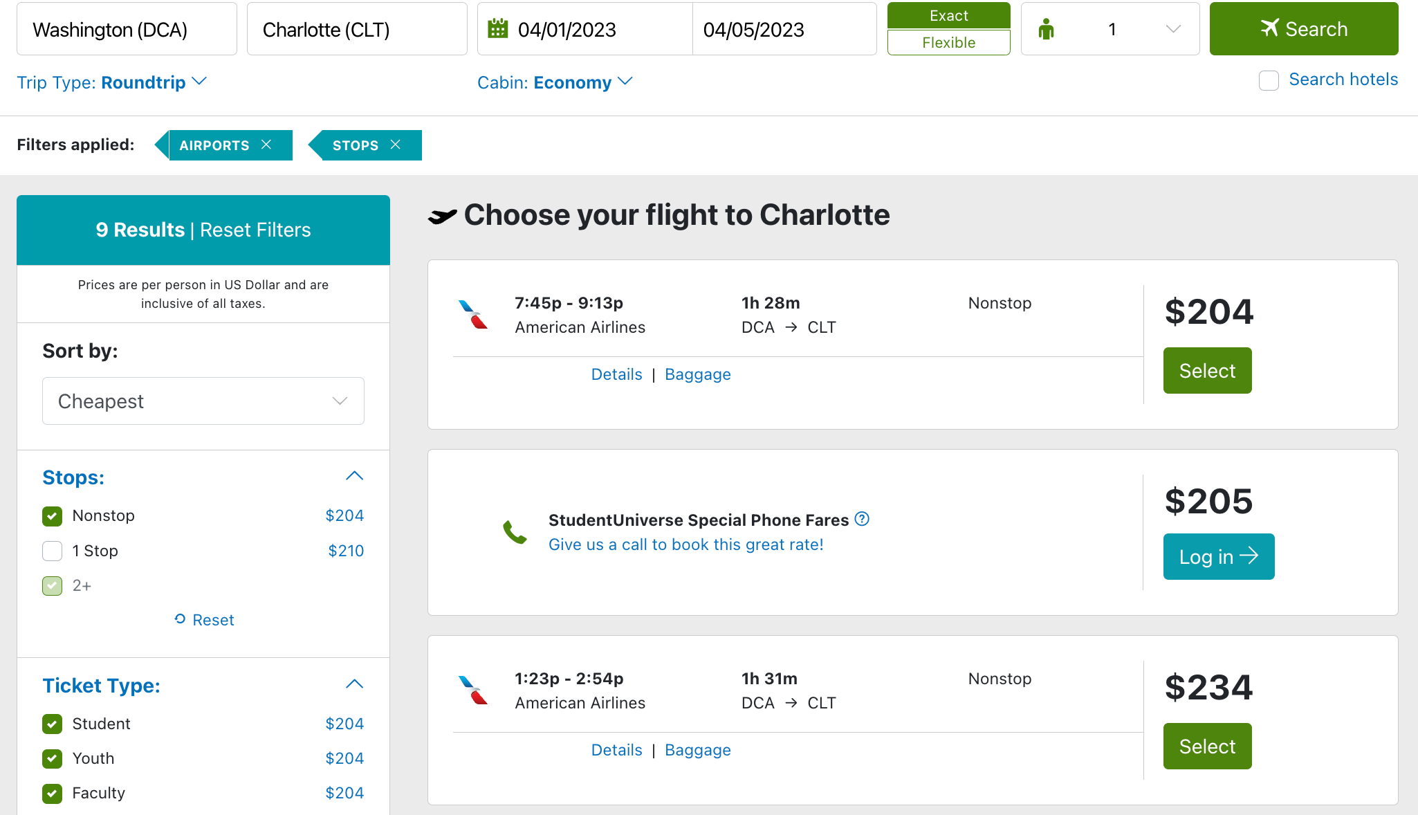The image size is (1418, 815).
Task: Remove the AIRPORTS filter with its X
Action: tap(266, 145)
